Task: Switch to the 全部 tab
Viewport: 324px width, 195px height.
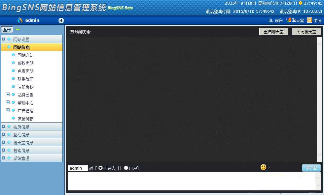Action: pos(7,29)
